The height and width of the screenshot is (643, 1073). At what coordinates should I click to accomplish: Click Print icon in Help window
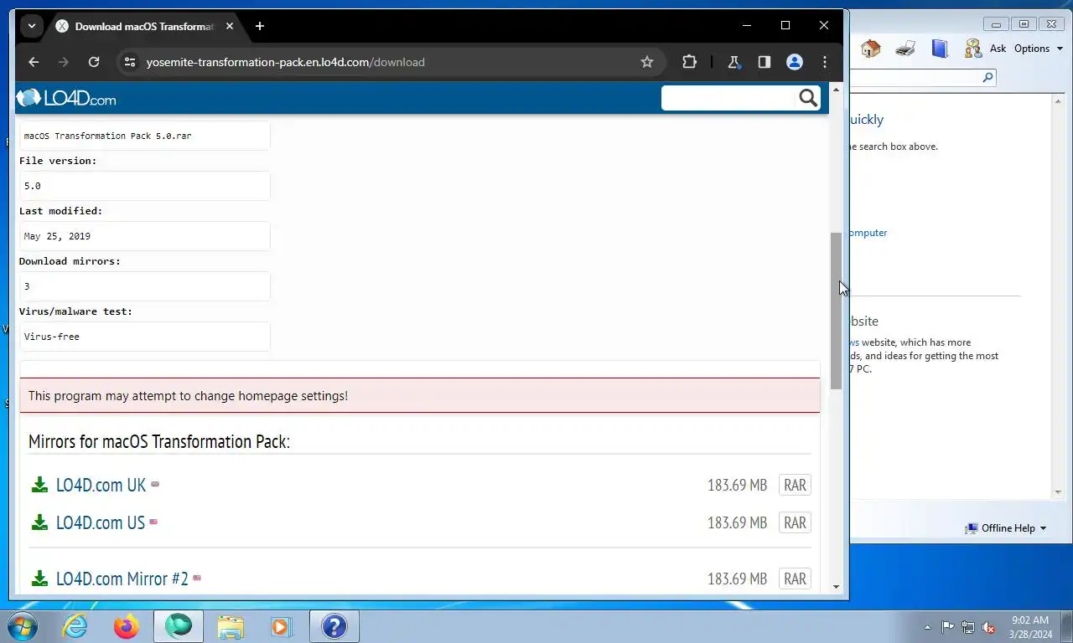click(x=905, y=49)
